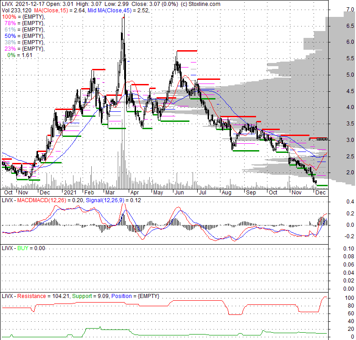Click the 100% = {EMPTY} level label
The height and width of the screenshot is (340, 356).
tap(23, 17)
